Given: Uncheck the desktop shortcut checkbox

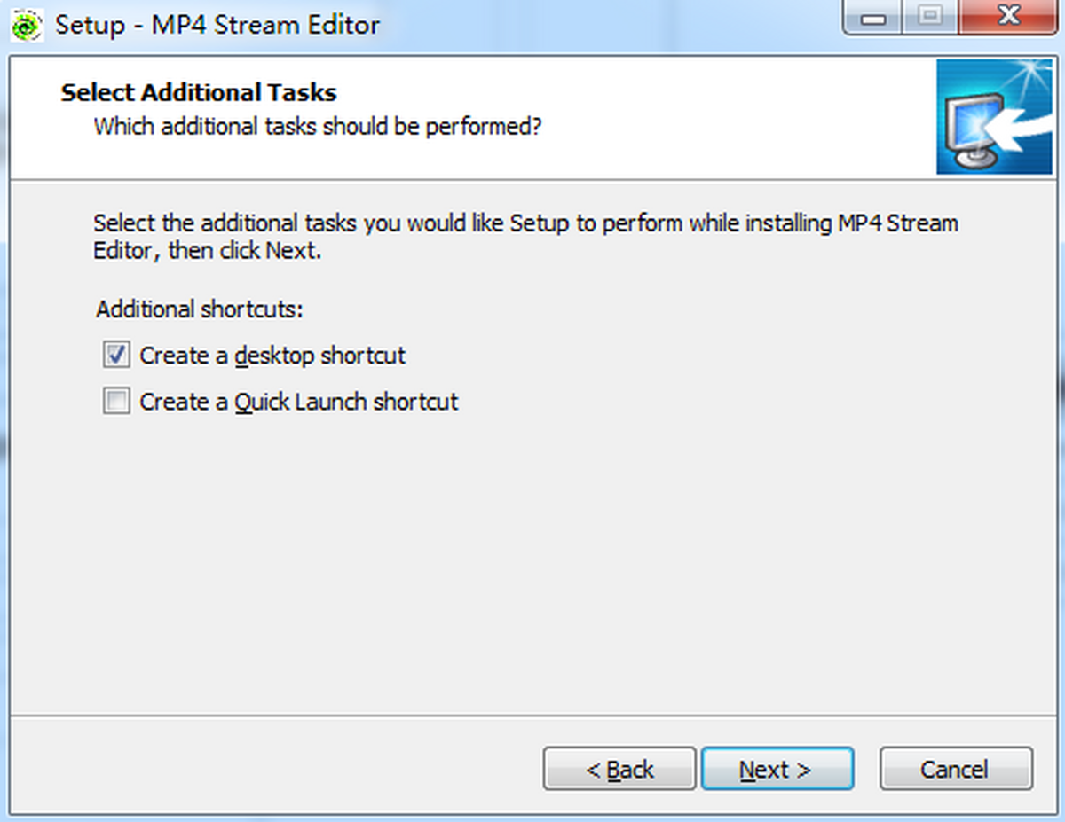Looking at the screenshot, I should pyautogui.click(x=116, y=356).
